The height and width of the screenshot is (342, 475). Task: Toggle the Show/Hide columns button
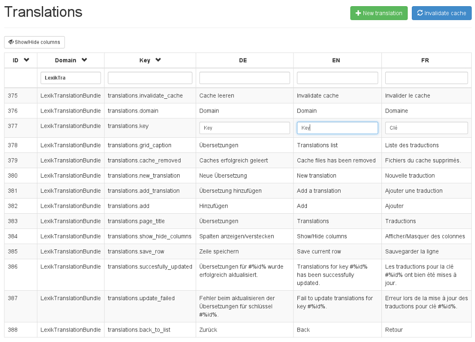pyautogui.click(x=34, y=42)
